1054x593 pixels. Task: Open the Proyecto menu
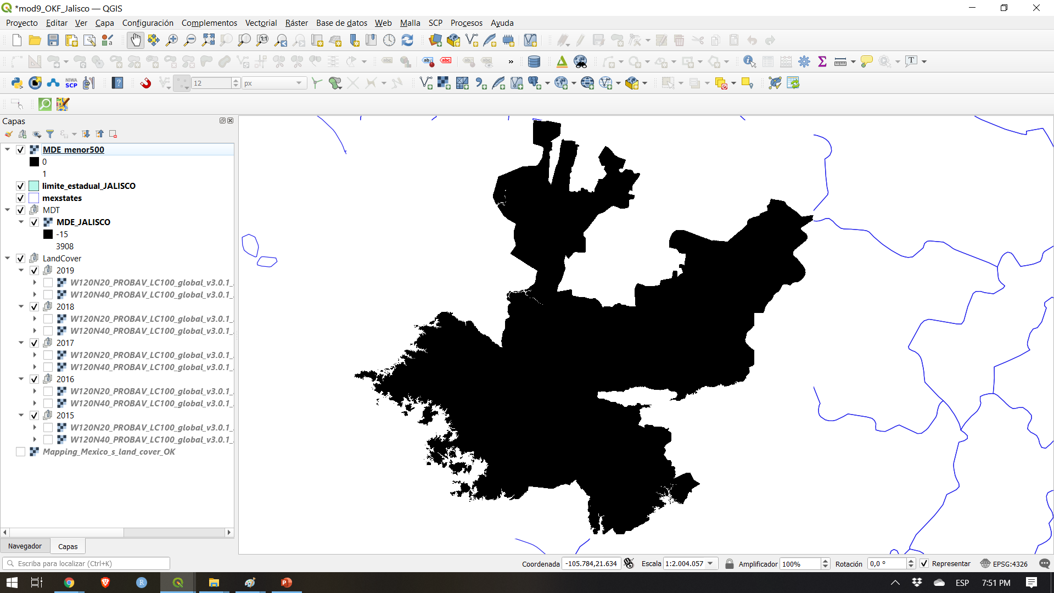(x=21, y=23)
